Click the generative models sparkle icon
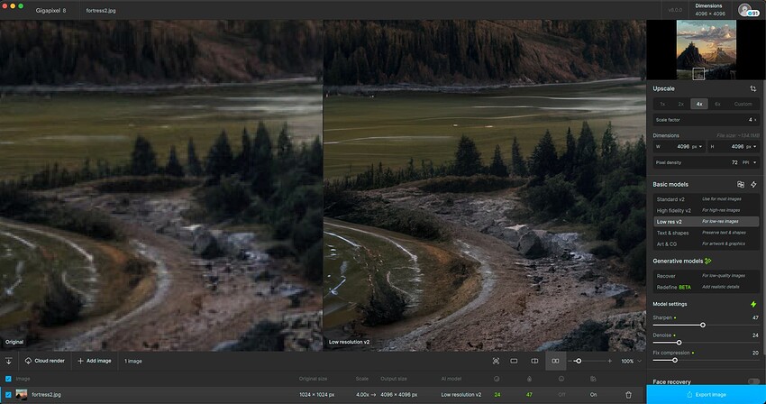The image size is (766, 404). (x=707, y=262)
